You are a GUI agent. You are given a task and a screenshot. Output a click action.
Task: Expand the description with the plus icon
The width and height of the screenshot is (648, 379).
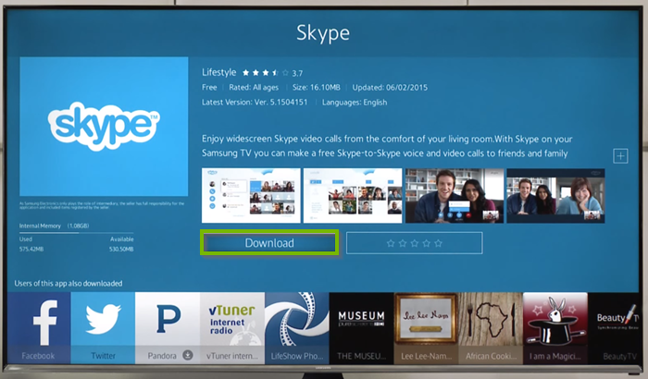point(620,156)
